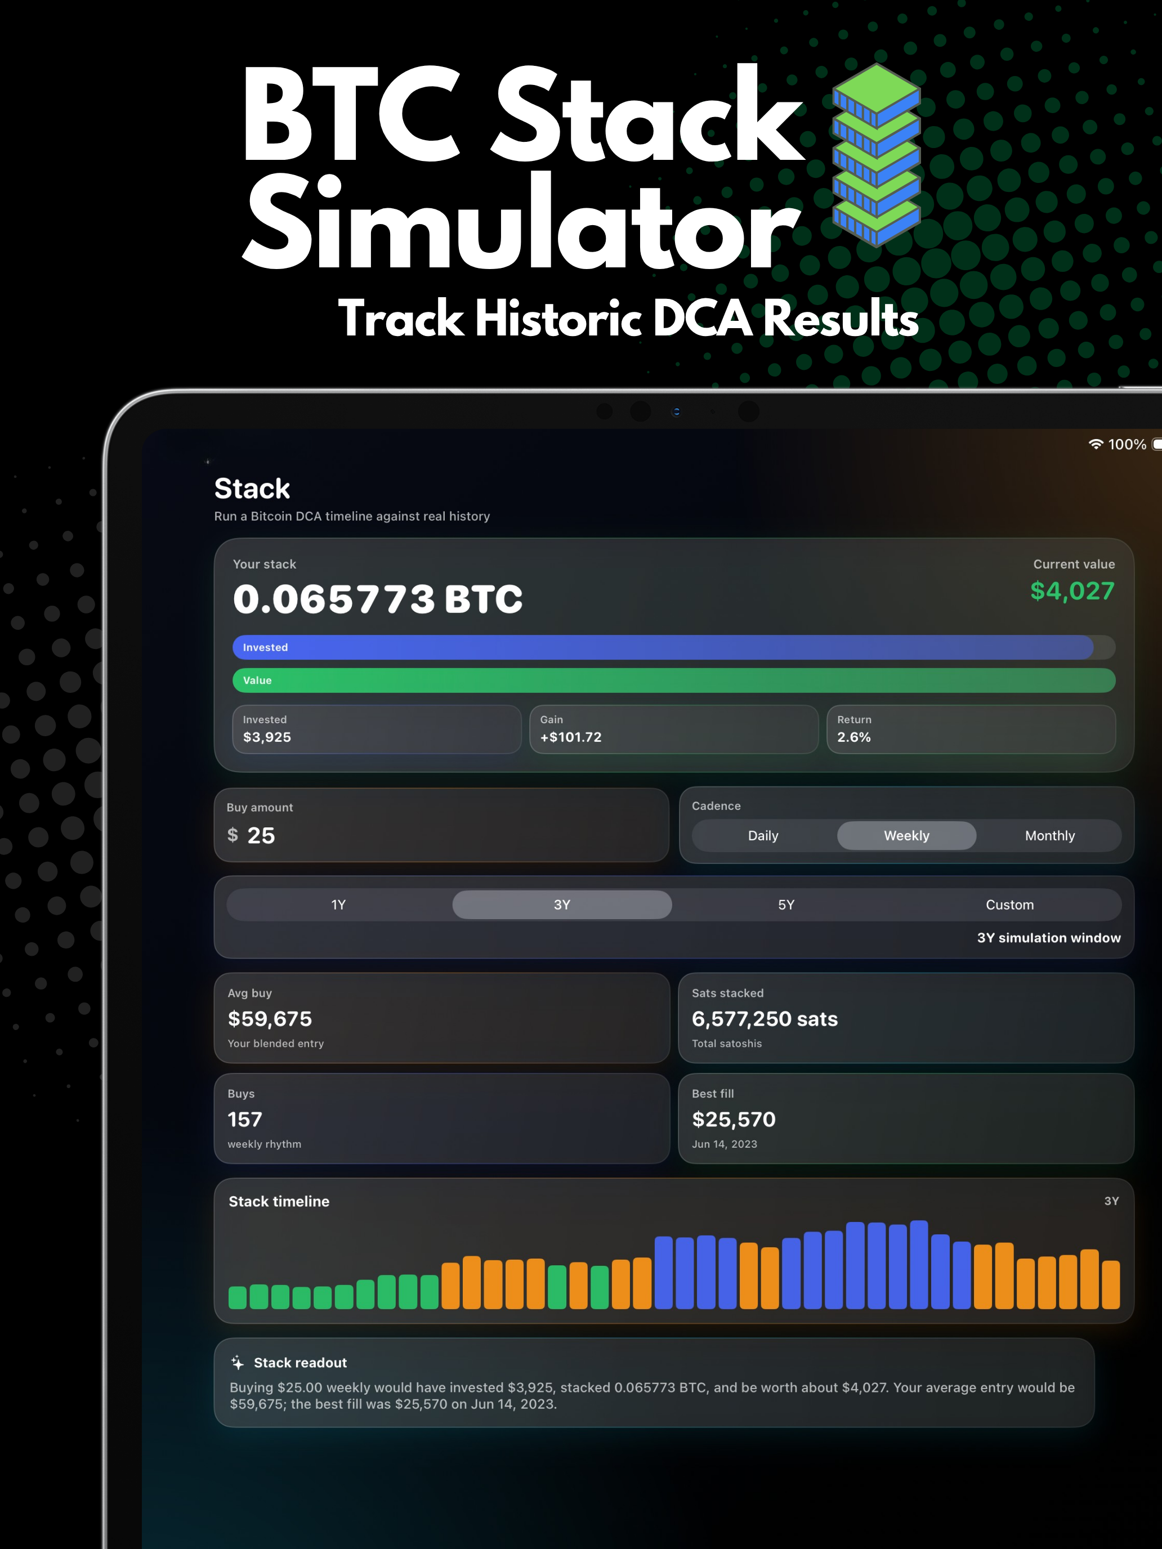Click the Stack page title

click(252, 488)
